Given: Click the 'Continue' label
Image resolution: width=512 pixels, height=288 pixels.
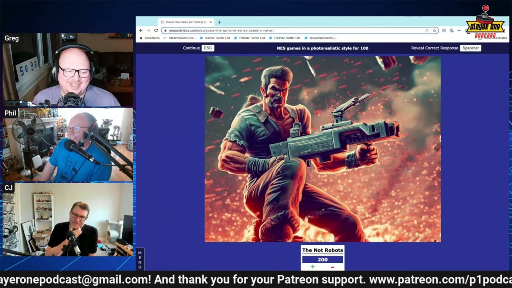Looking at the screenshot, I should coord(191,48).
